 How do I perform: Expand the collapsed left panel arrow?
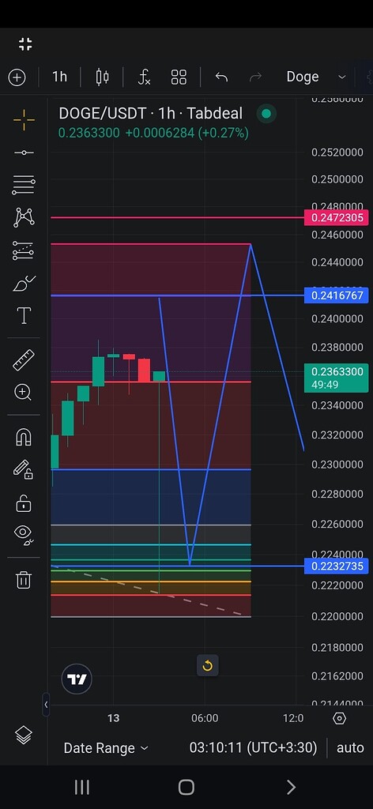(46, 704)
